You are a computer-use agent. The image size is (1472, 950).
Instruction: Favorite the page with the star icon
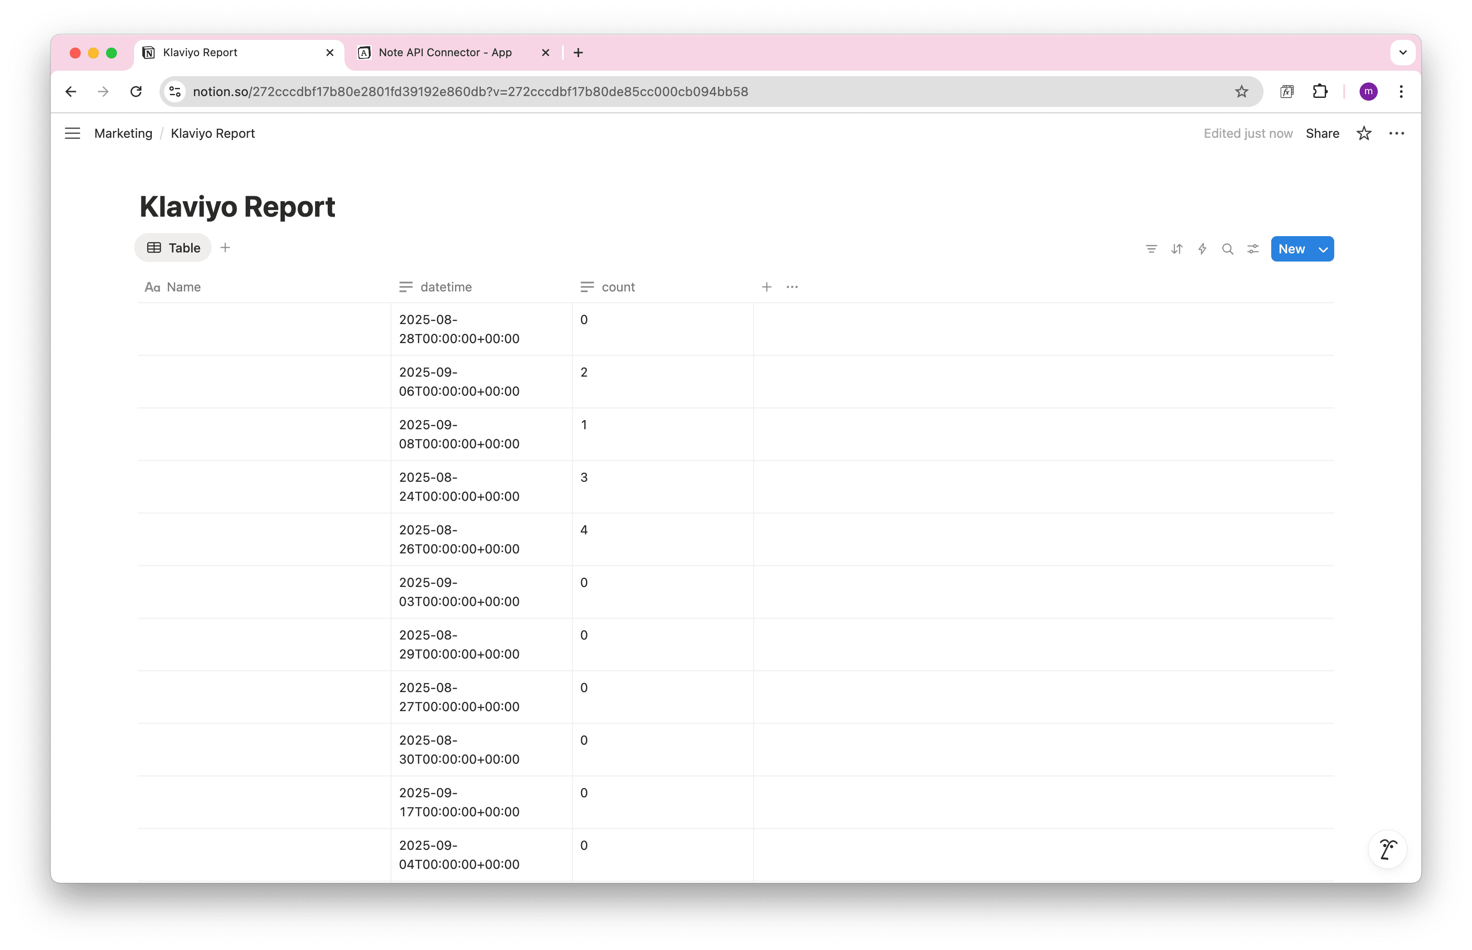pos(1364,133)
